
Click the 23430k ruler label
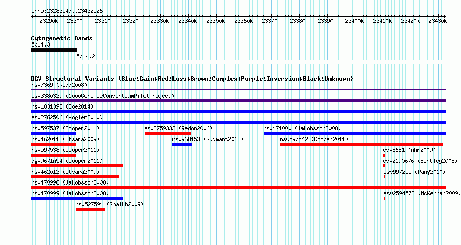coord(438,21)
